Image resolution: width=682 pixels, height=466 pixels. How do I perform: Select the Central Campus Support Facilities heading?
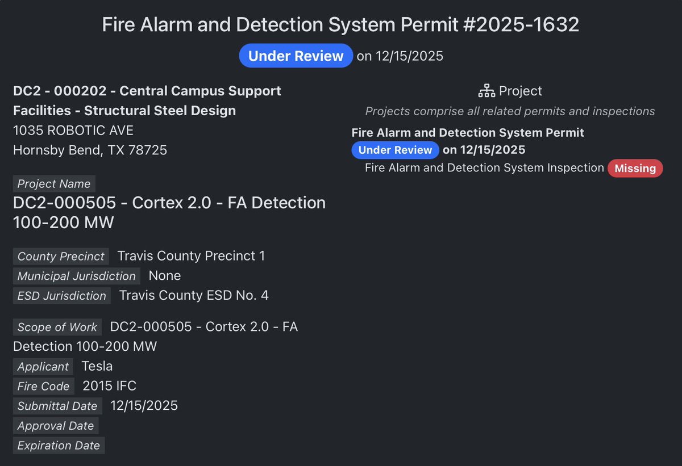coord(147,100)
